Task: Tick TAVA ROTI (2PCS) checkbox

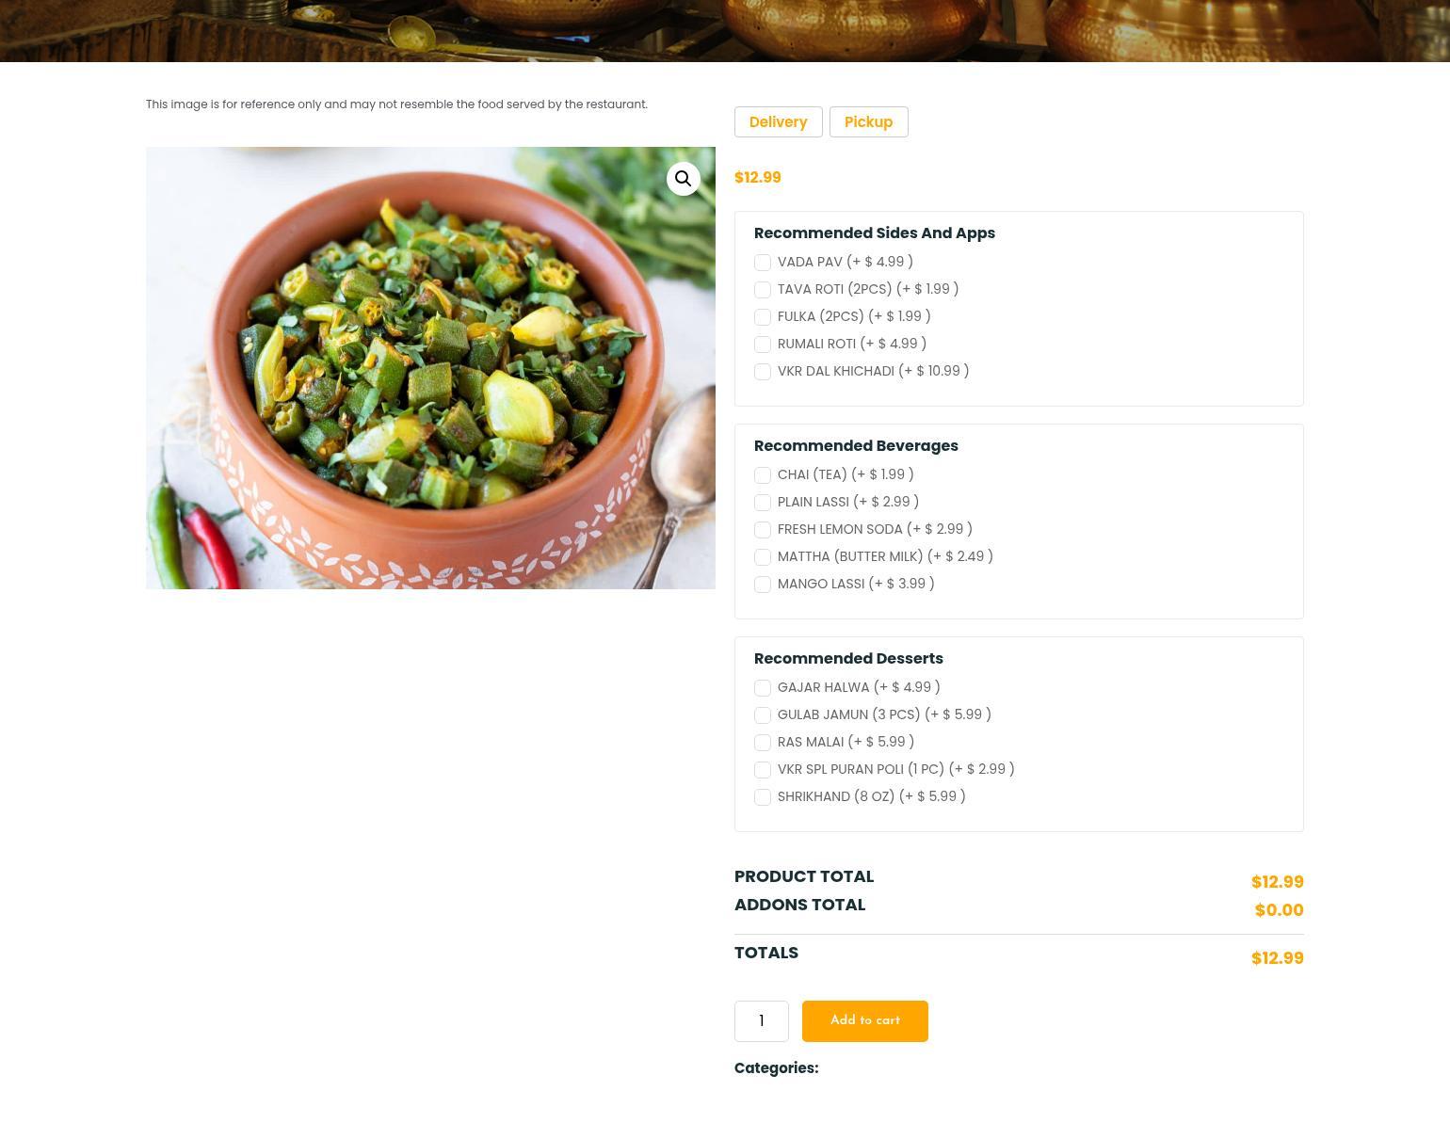Action: tap(763, 290)
